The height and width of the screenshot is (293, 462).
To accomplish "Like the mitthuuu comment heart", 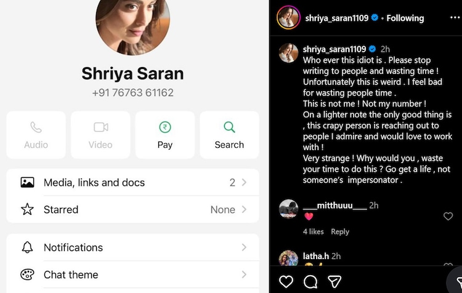I will 448,217.
